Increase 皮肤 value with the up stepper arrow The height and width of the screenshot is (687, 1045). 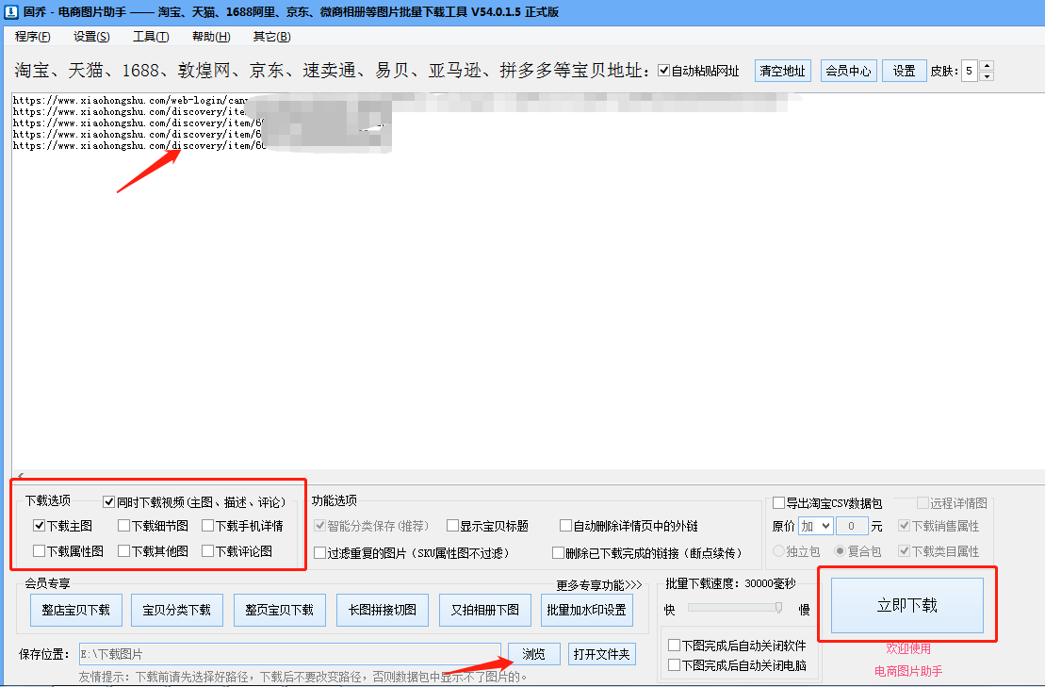point(987,64)
